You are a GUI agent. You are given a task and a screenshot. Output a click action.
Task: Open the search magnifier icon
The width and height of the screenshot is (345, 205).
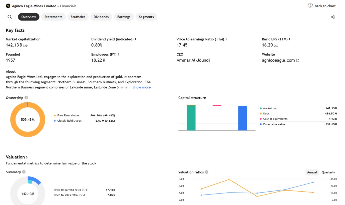10,17
